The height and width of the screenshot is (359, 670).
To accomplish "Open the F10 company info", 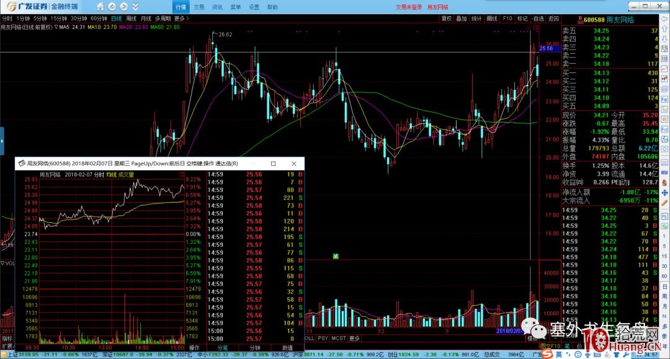I will [x=507, y=19].
